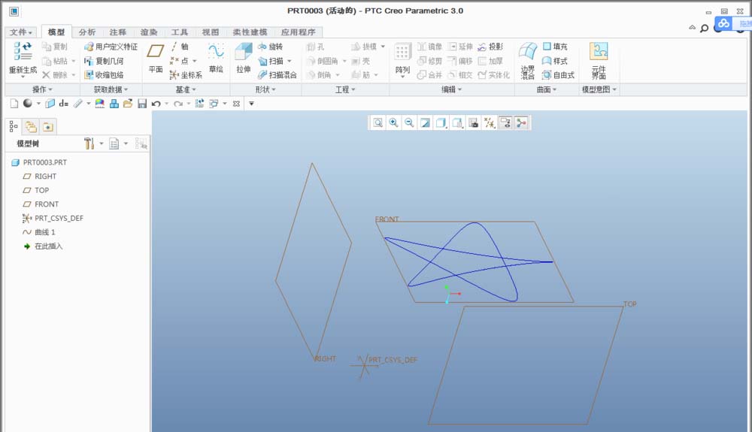
Task: Select the 轴 datum axis tool
Action: tap(180, 47)
